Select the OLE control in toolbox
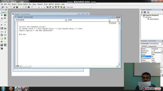The height and width of the screenshot is (91, 163). 2,48
